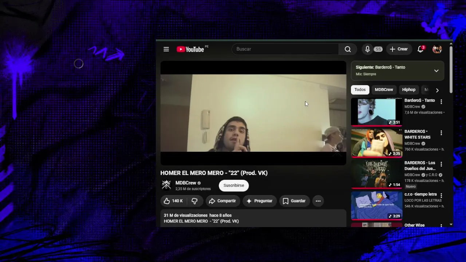
Task: Open the account avatar menu
Action: pos(437,49)
